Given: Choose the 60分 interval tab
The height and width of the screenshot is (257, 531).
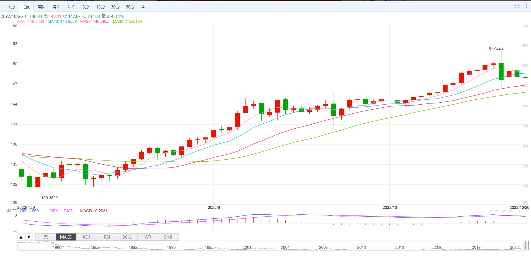Looking at the screenshot, I should tap(130, 7).
